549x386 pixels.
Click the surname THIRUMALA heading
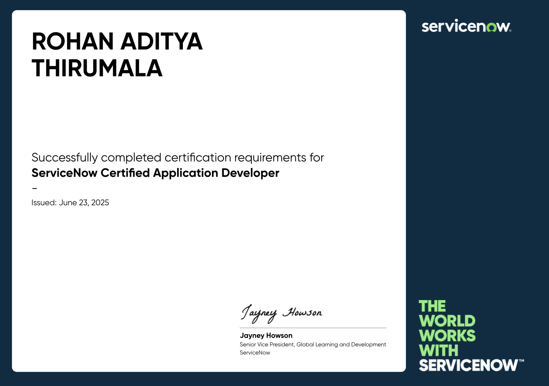[97, 68]
